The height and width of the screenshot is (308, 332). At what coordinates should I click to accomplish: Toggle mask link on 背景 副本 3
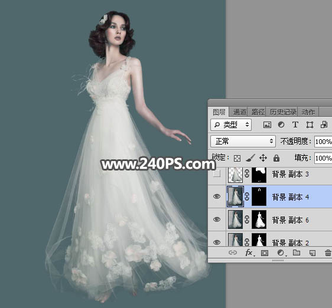[247, 174]
